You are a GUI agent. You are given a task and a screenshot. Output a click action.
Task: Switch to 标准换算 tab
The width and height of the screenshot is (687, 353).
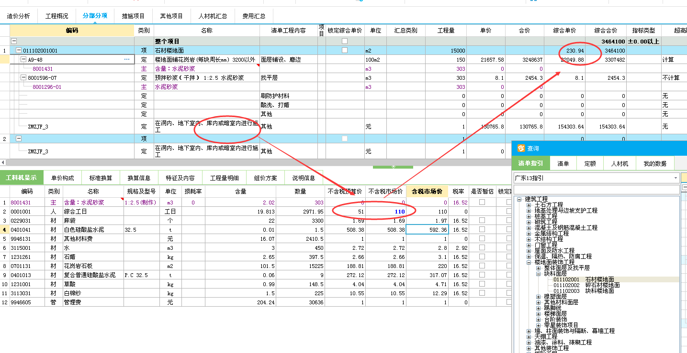(101, 178)
